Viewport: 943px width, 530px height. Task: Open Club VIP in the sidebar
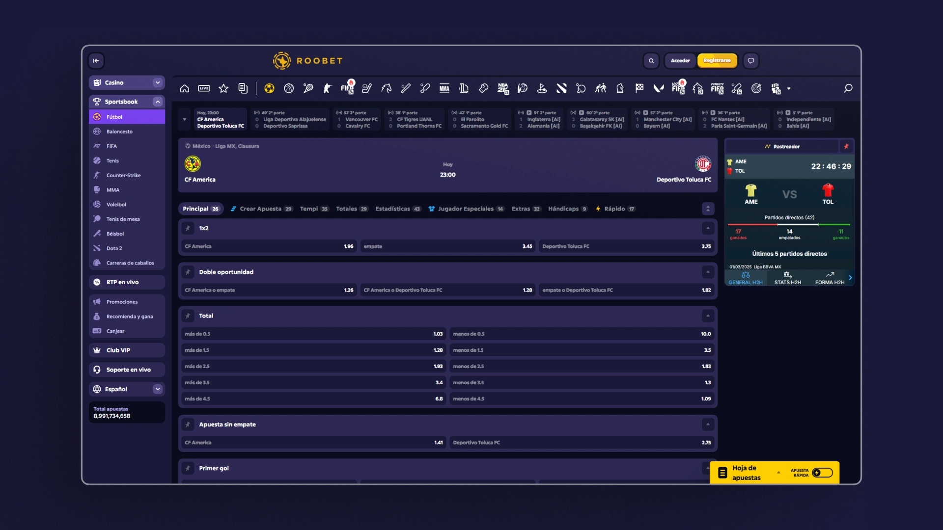127,350
